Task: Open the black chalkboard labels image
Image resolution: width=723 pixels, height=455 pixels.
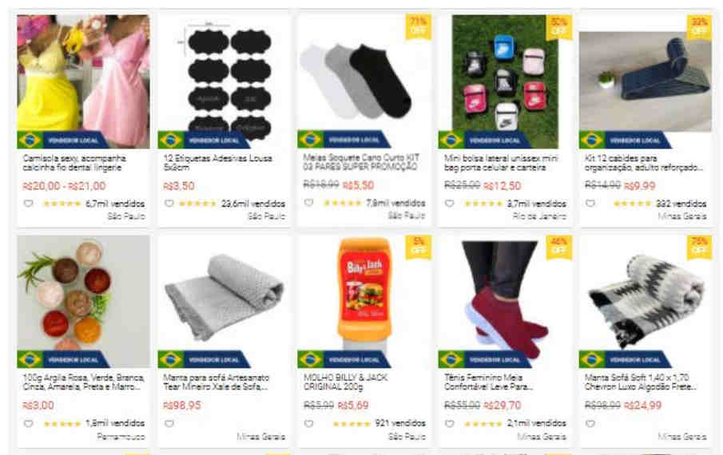Action: [x=224, y=81]
